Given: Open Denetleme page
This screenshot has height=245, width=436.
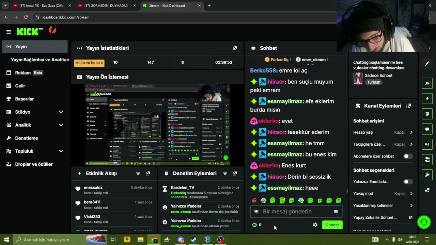Looking at the screenshot, I should tap(35, 138).
